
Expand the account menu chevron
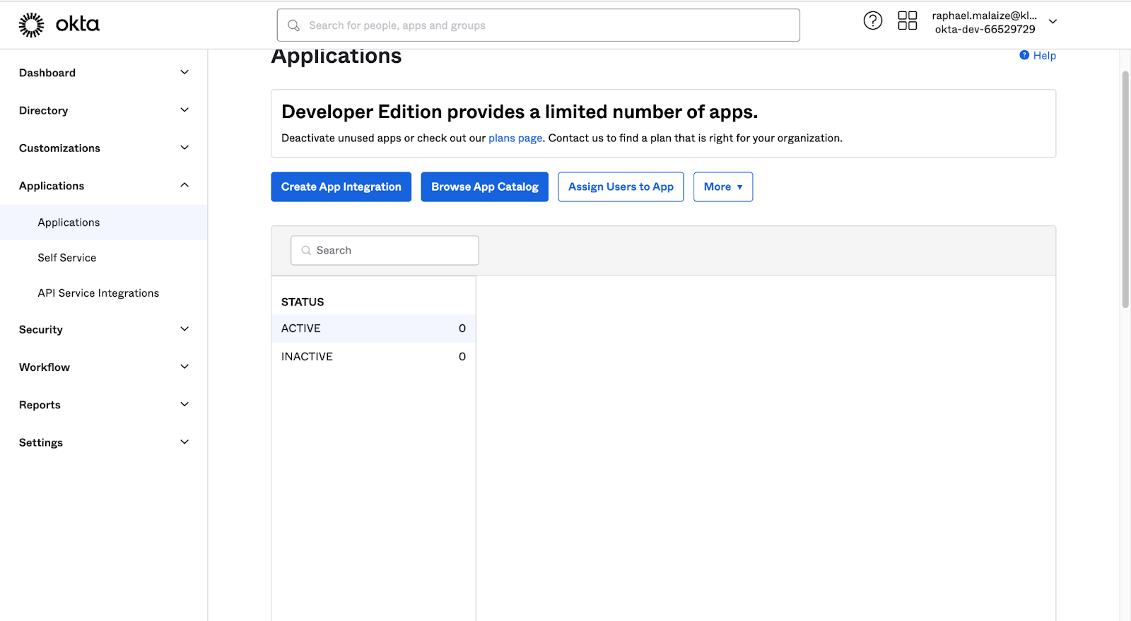(1053, 22)
